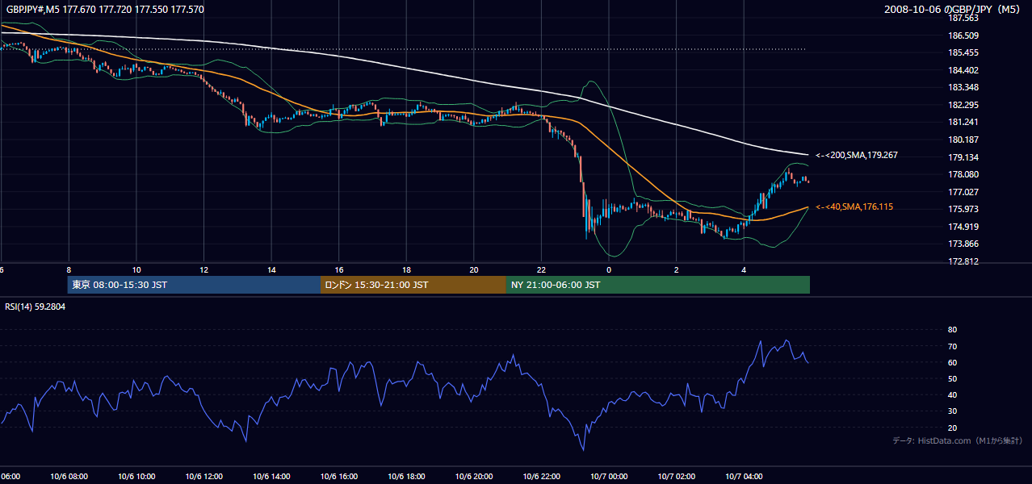Click the 181.241 price axis label

(963, 122)
